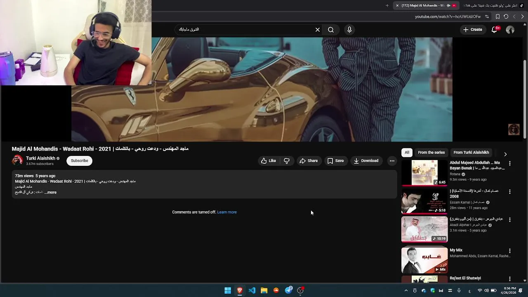528x297 pixels.
Task: Share the Wadaat Rohi video
Action: [x=309, y=161]
